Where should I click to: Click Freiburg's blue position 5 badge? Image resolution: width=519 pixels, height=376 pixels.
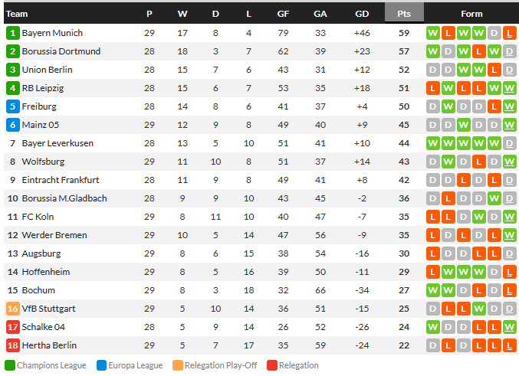[12, 106]
